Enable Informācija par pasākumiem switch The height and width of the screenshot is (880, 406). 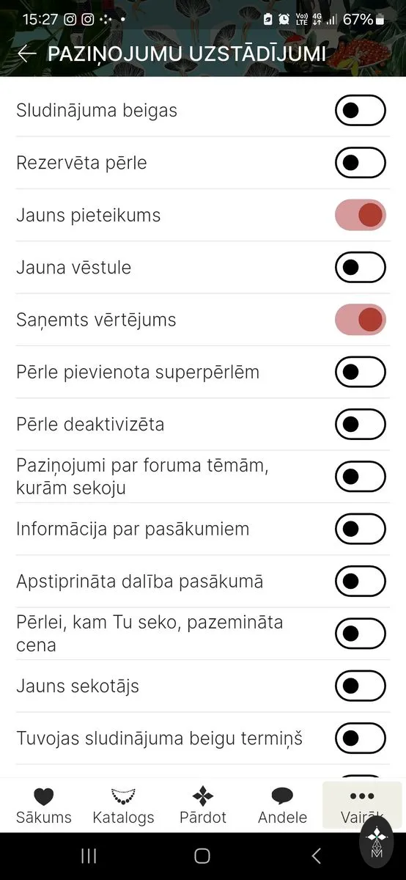click(x=361, y=529)
